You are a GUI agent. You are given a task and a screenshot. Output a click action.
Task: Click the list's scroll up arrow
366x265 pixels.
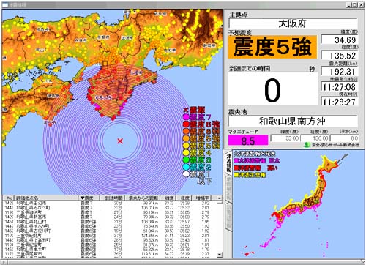click(x=220, y=198)
